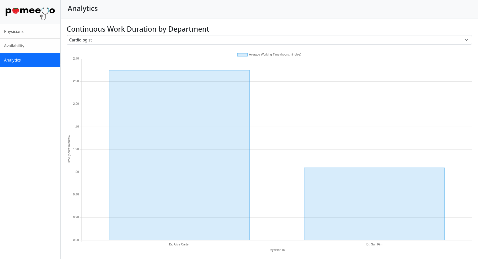The height and width of the screenshot is (259, 478).
Task: Click the 0:20 y-axis tick label
Action: click(x=76, y=217)
